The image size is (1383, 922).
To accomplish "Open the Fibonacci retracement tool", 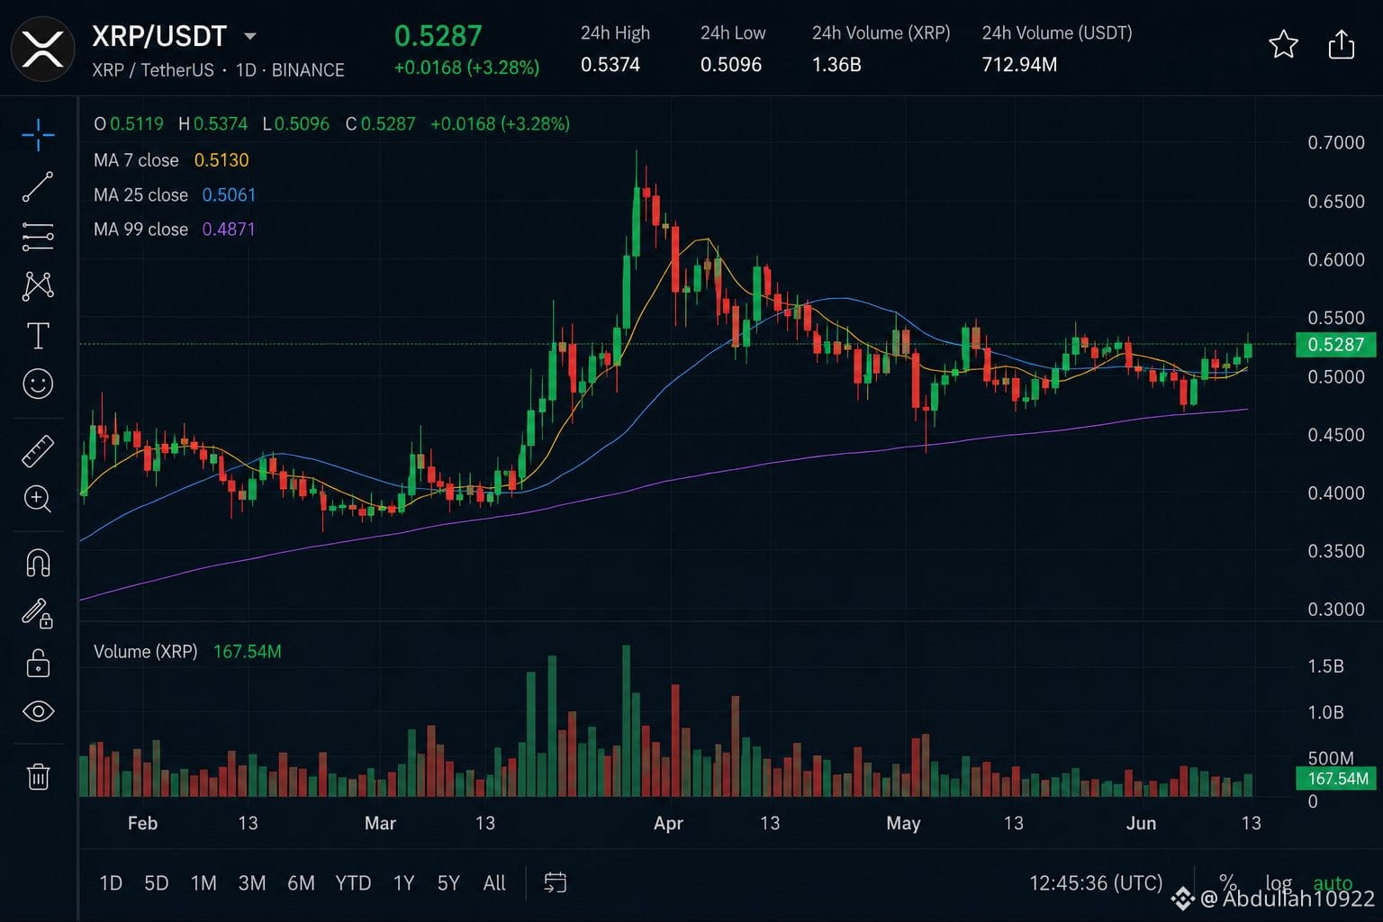I will pos(38,236).
